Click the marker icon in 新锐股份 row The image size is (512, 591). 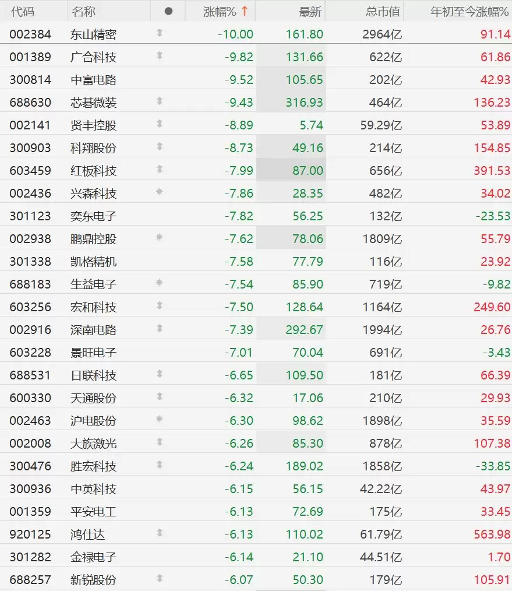pos(160,578)
